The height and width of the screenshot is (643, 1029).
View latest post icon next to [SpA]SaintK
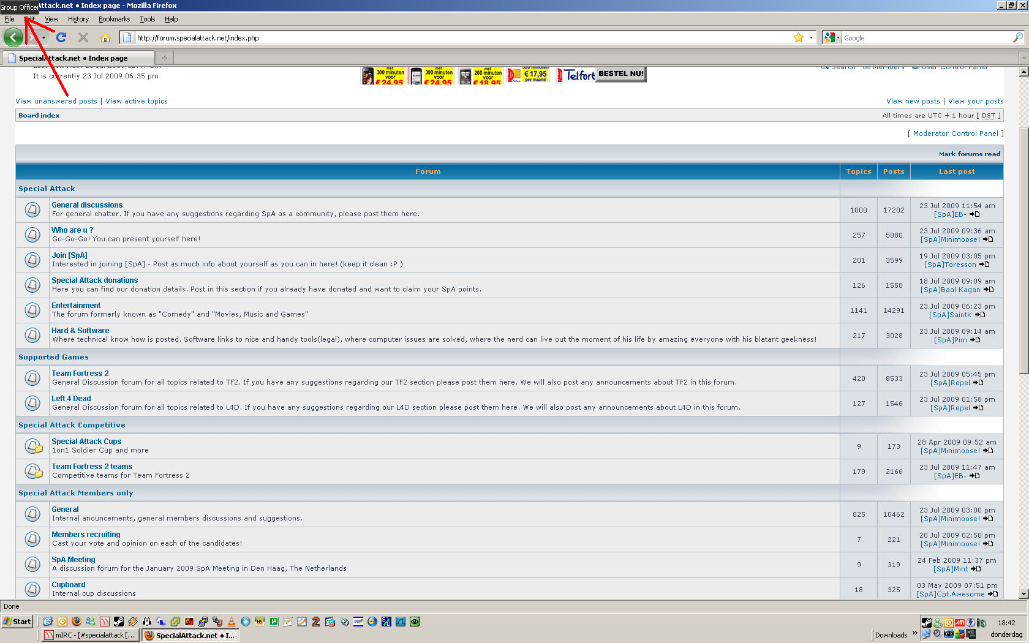click(x=980, y=315)
